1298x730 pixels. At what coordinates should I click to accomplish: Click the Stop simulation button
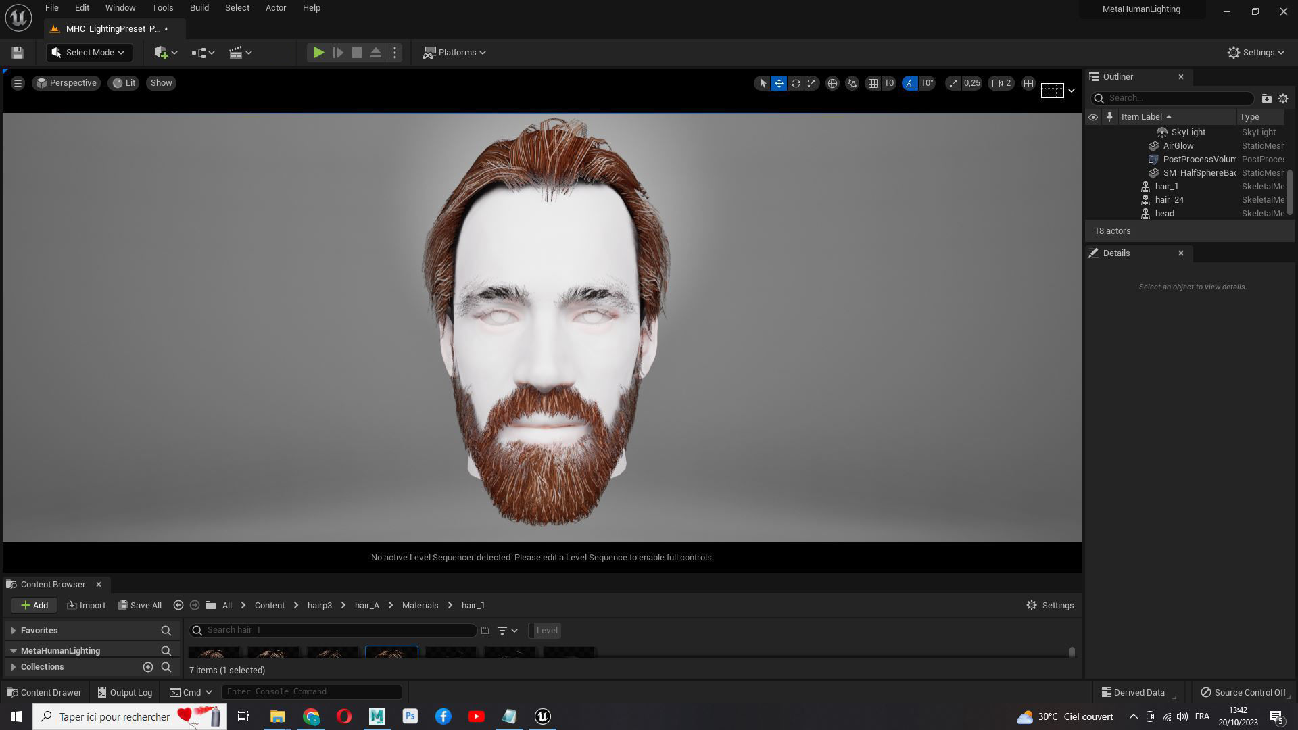coord(357,53)
